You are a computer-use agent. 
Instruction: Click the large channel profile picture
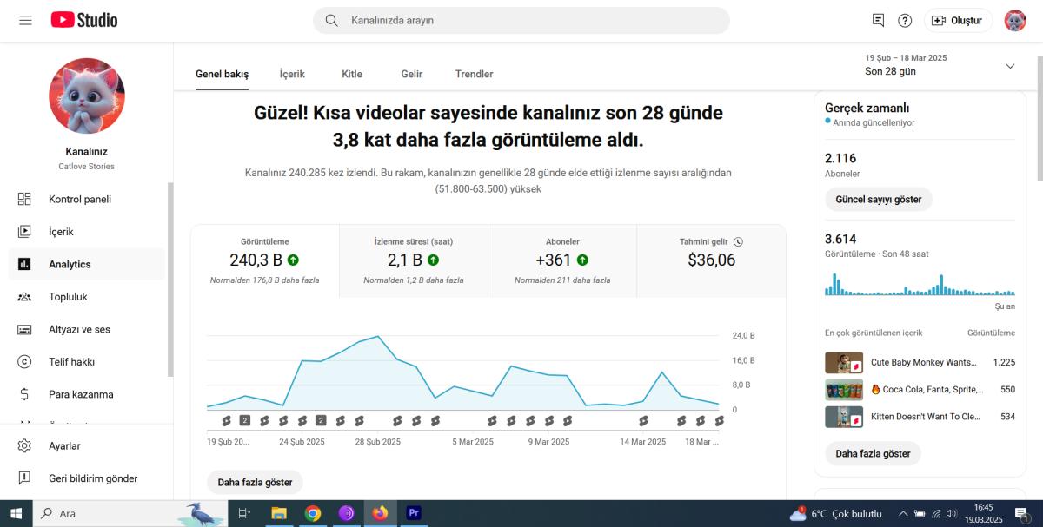86,96
